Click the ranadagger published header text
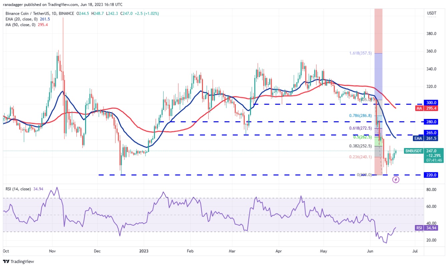Screen dimensions: 447x266 point(62,4)
